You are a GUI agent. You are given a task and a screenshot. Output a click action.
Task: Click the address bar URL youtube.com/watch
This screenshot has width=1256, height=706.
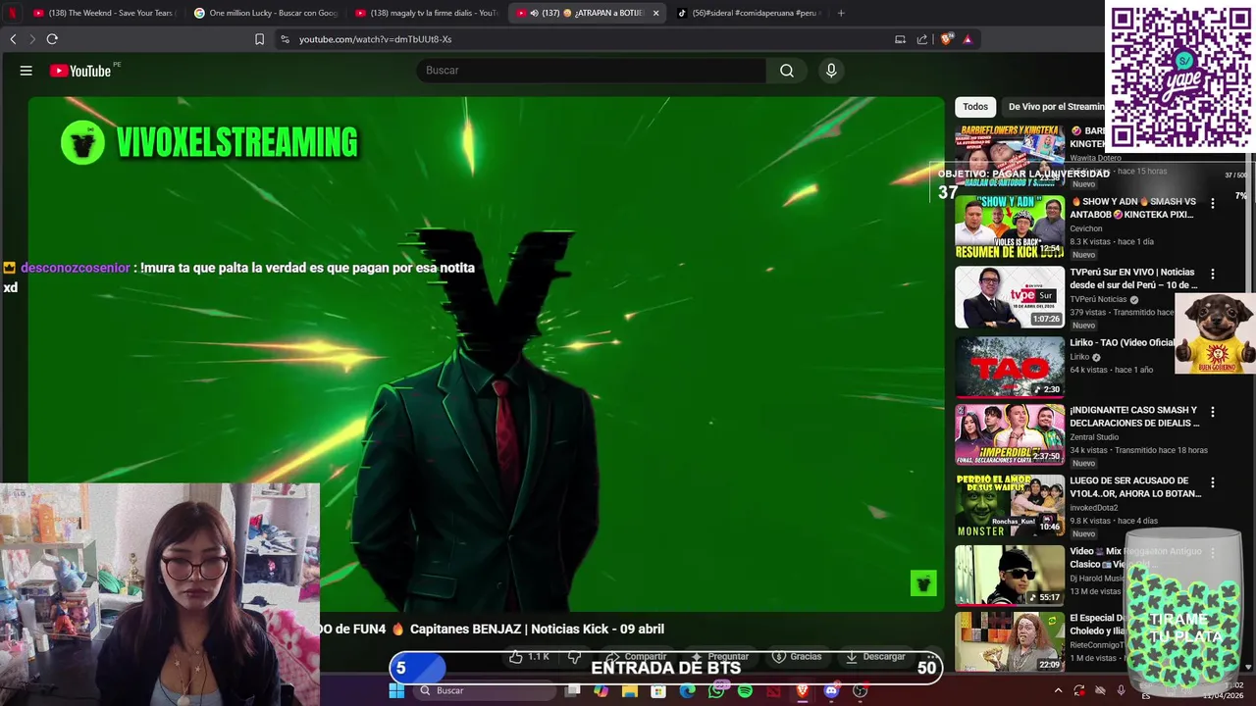tap(375, 39)
